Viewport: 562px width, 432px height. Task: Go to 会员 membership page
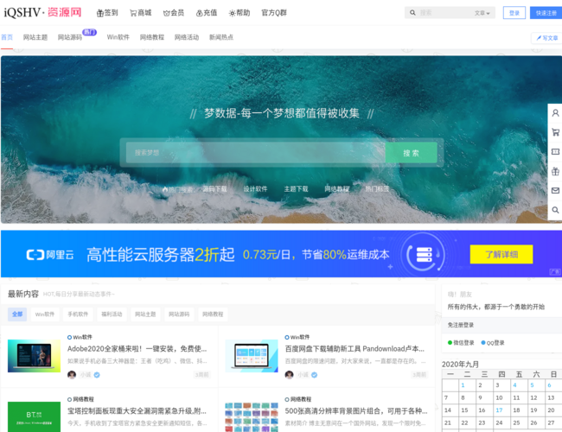pyautogui.click(x=174, y=13)
